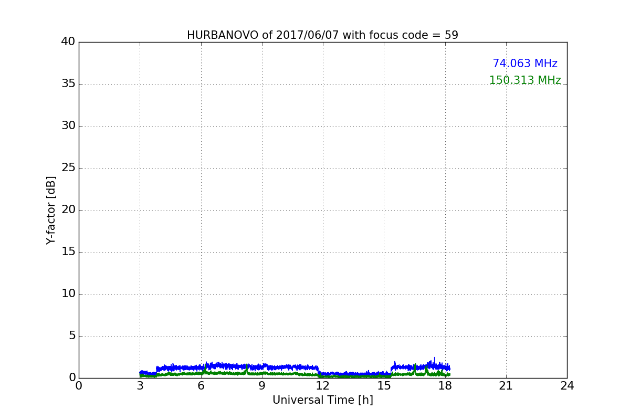Viewport: 630px width, 420px height.
Task: Click the x-axis tick label 12
Action: coord(323,386)
